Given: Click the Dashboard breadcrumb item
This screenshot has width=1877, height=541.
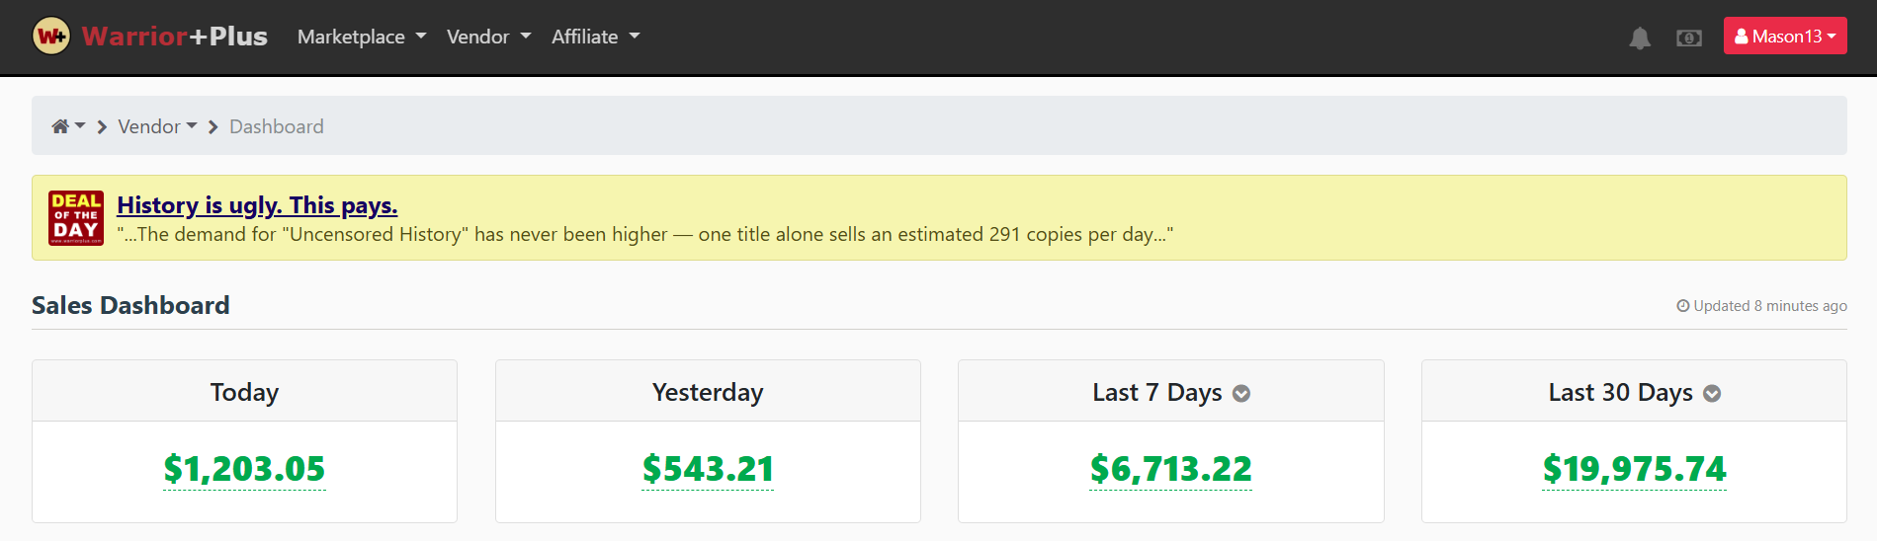Looking at the screenshot, I should [277, 126].
